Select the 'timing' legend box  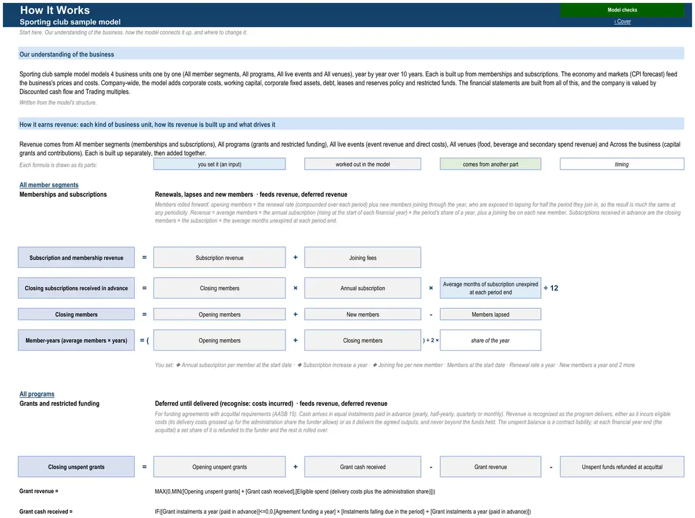622,164
